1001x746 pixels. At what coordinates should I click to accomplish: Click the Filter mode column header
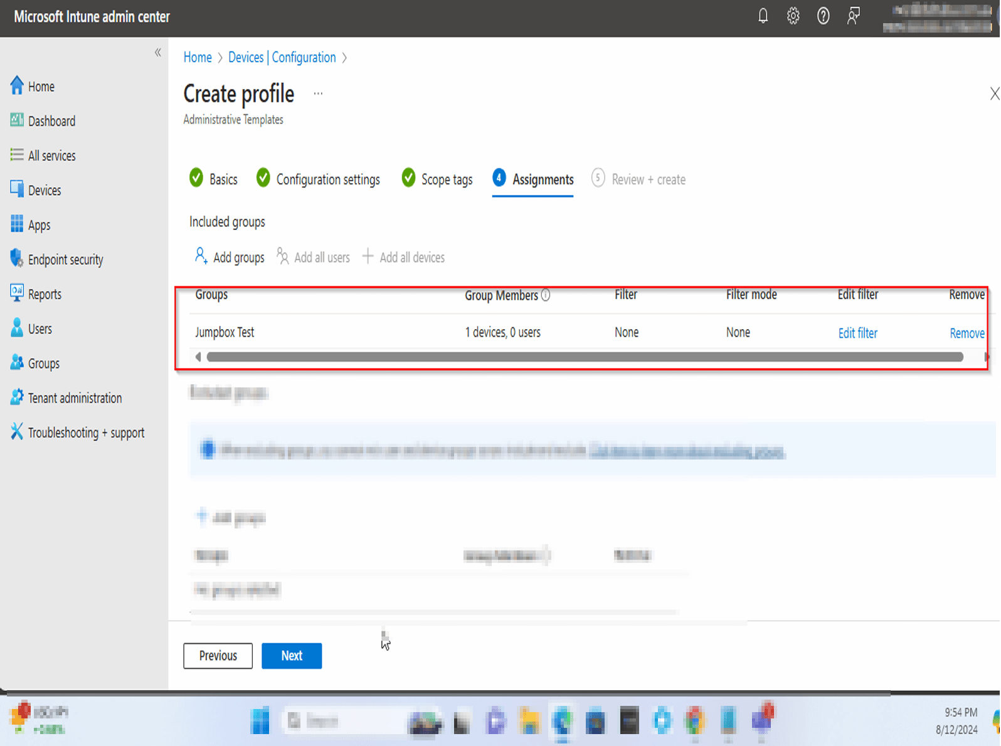tap(751, 295)
